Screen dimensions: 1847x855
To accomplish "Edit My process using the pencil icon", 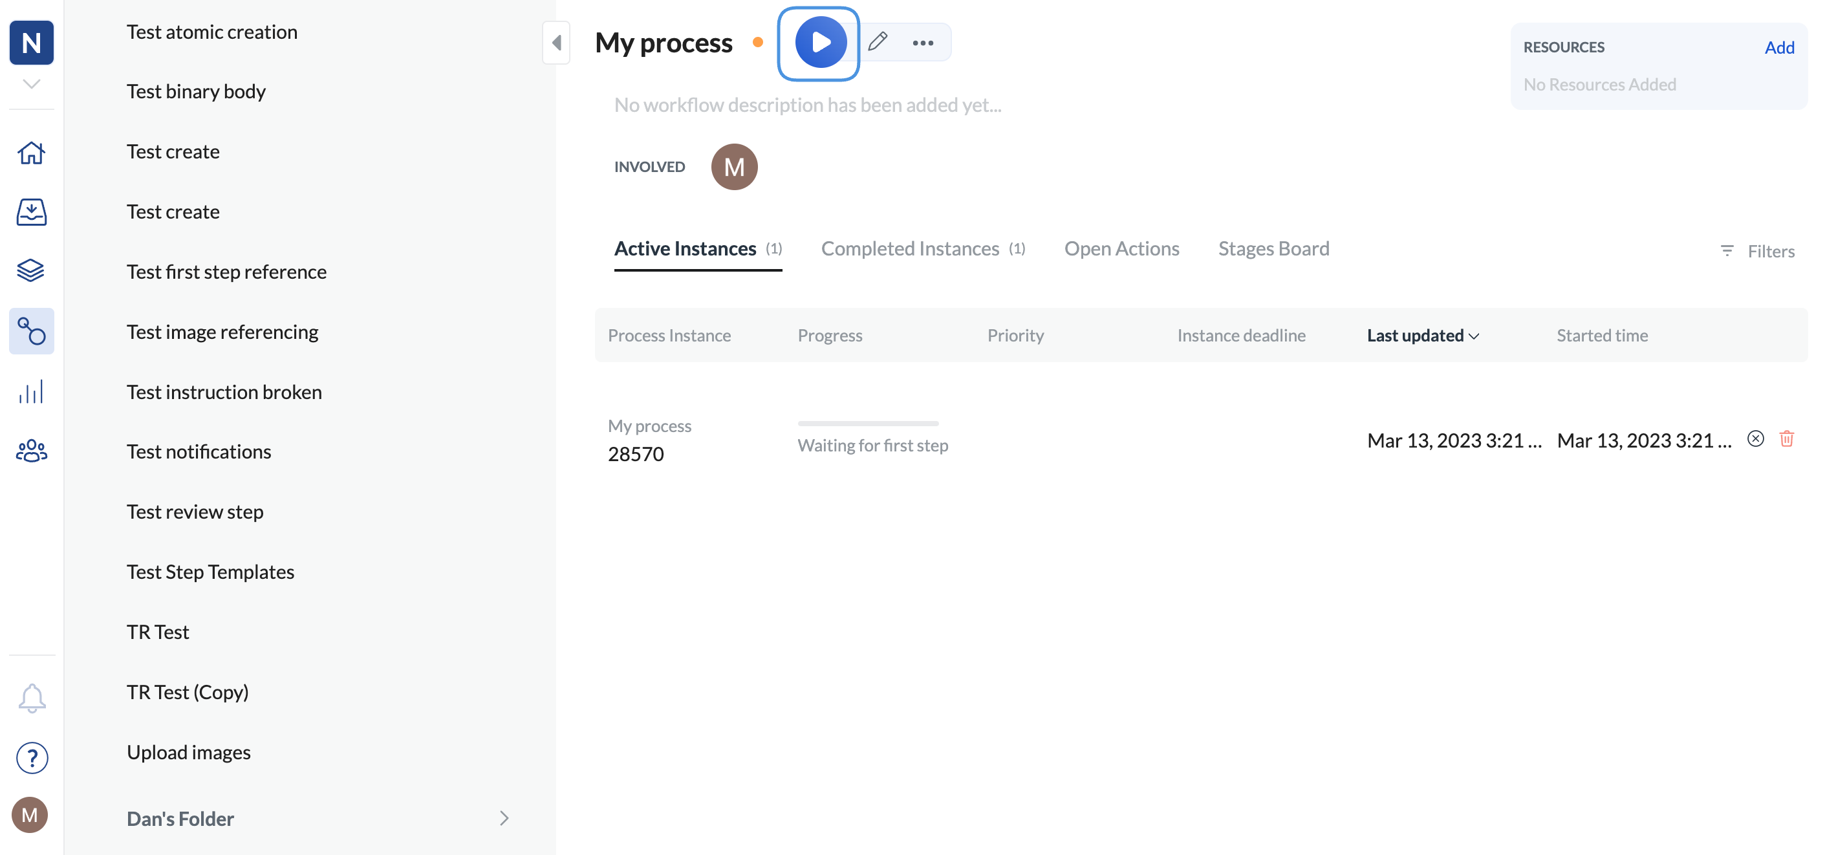I will coord(878,41).
